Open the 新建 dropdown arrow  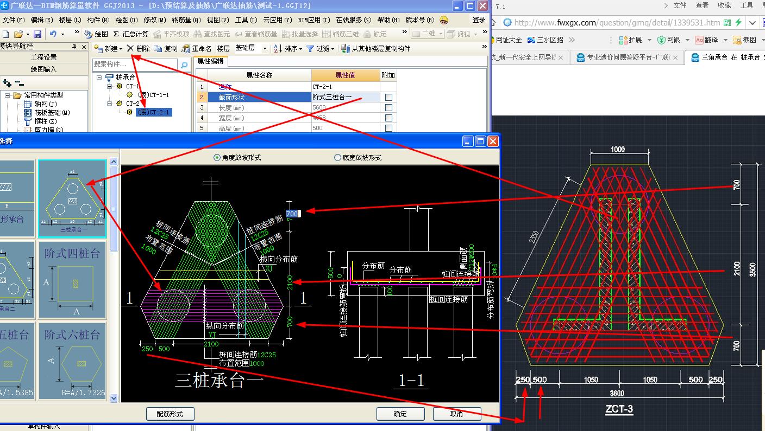tap(121, 49)
